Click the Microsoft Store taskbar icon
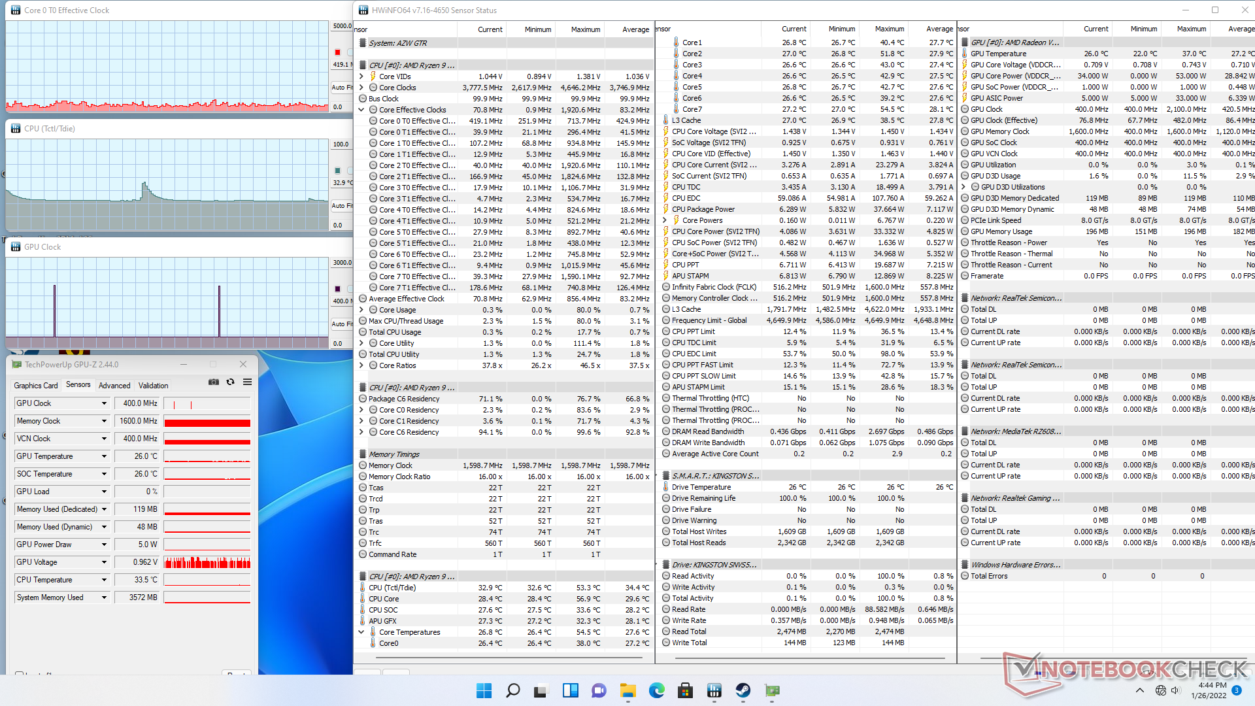Image resolution: width=1255 pixels, height=706 pixels. 685,690
